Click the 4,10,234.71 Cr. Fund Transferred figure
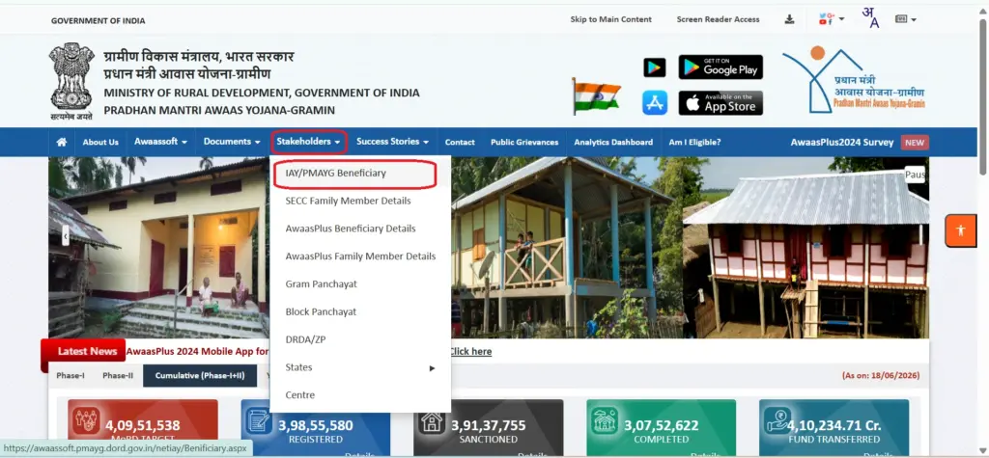The width and height of the screenshot is (989, 458). pos(834,426)
